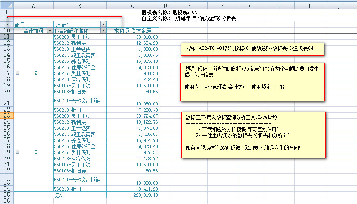Open the 科目编码和名称 filter dropdown
Screen dimensions: 357x204
[x=103, y=31]
